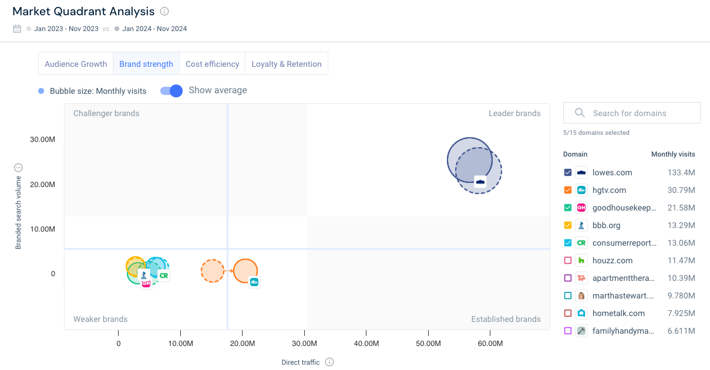This screenshot has height=370, width=710.
Task: Click the familyhandyman.com domain link
Action: pyautogui.click(x=622, y=331)
